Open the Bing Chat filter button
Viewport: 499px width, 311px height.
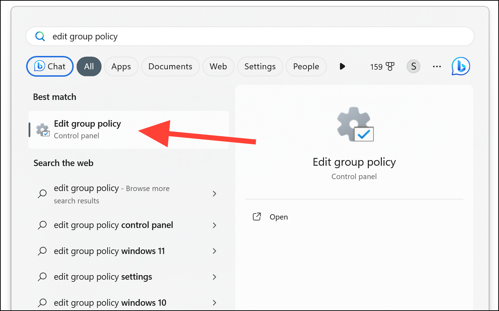click(50, 66)
